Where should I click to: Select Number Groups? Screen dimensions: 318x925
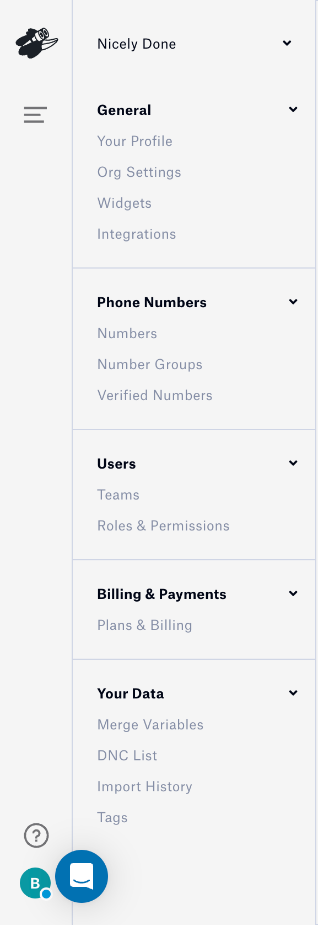[x=149, y=364]
